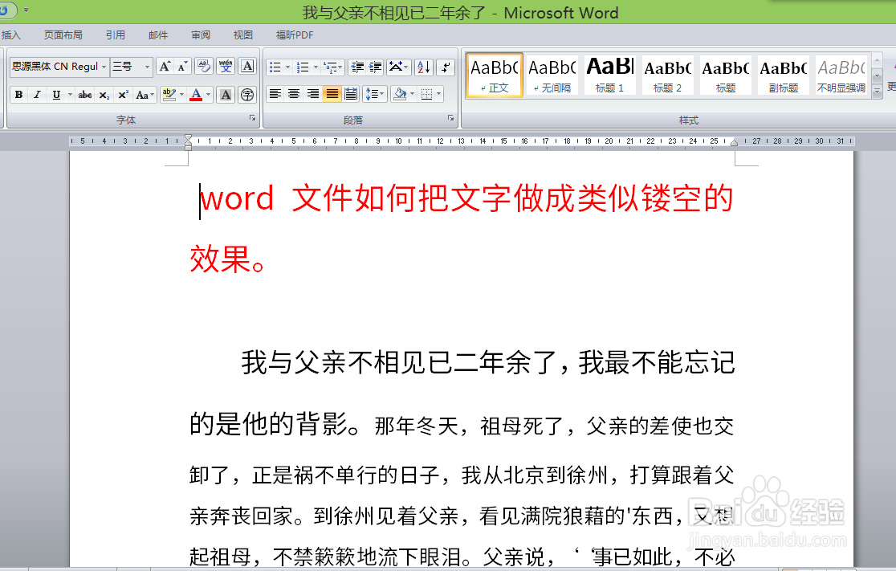Show or hide paragraph marks
Image resolution: width=896 pixels, height=571 pixels.
click(x=446, y=67)
